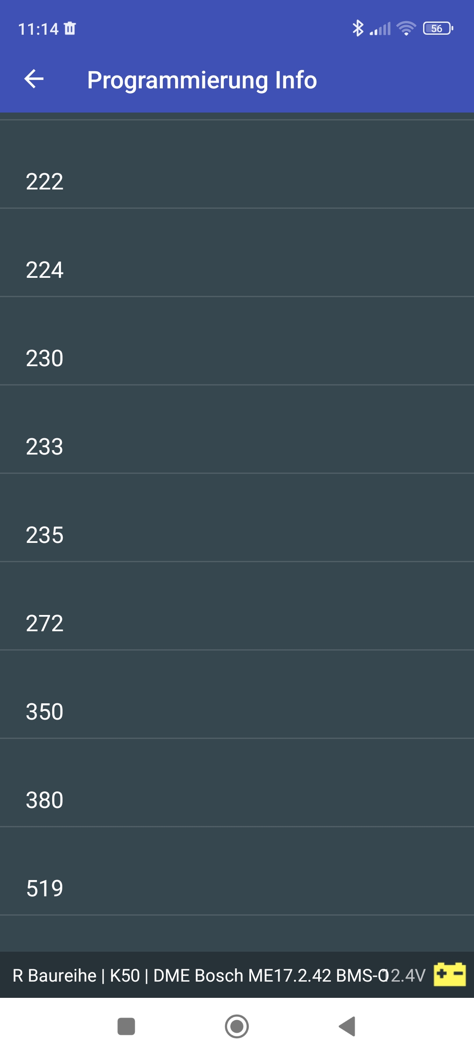
Task: Tap the Bluetooth status icon
Action: coord(358,29)
